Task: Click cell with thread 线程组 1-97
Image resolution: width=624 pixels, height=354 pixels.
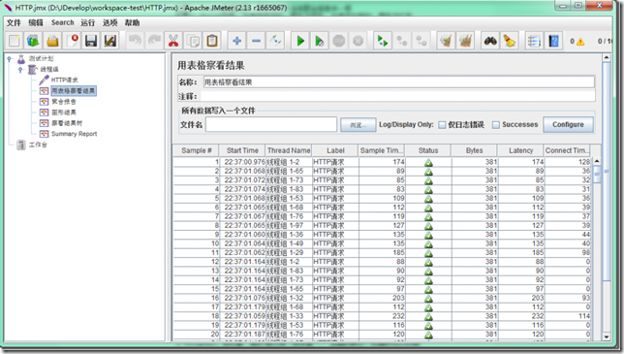Action: pos(289,225)
